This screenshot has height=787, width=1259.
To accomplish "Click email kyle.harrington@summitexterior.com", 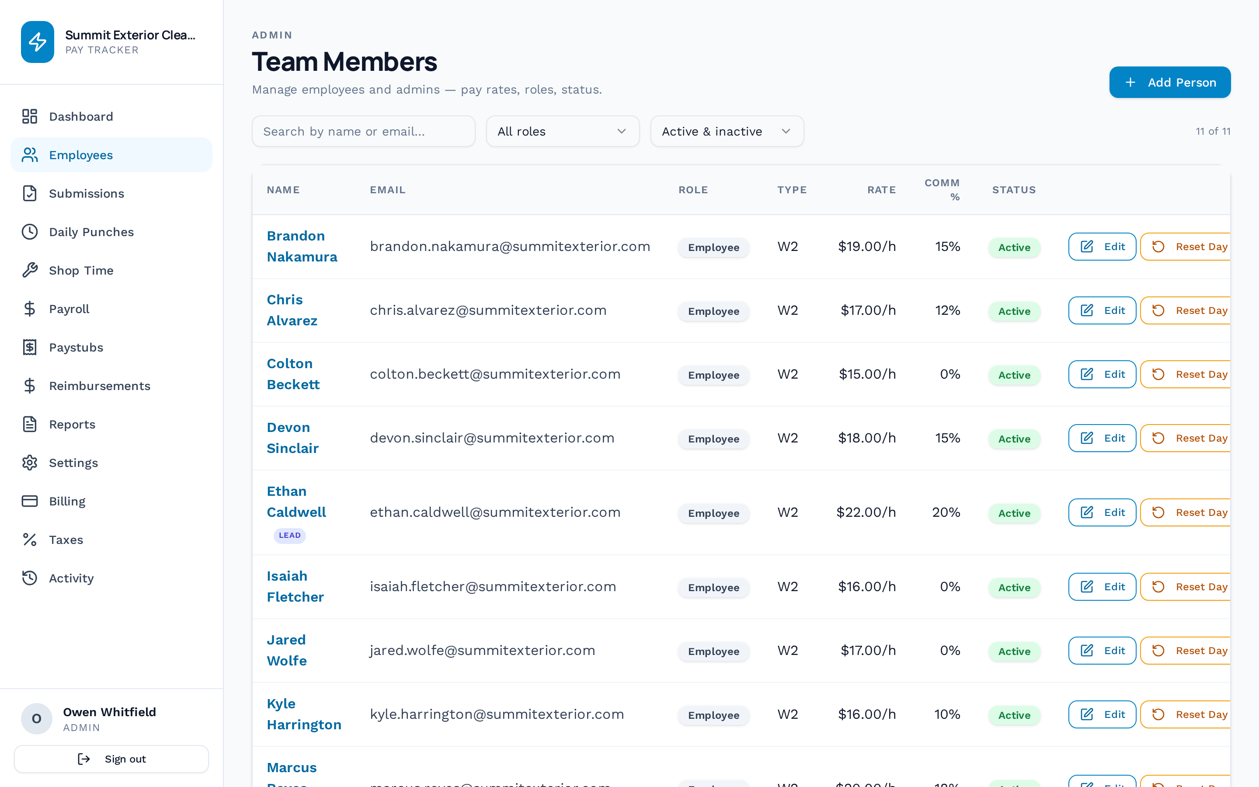I will pos(497,714).
